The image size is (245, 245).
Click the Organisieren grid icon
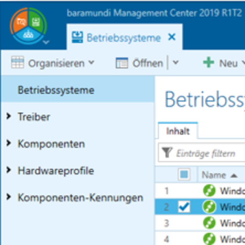coord(17,62)
